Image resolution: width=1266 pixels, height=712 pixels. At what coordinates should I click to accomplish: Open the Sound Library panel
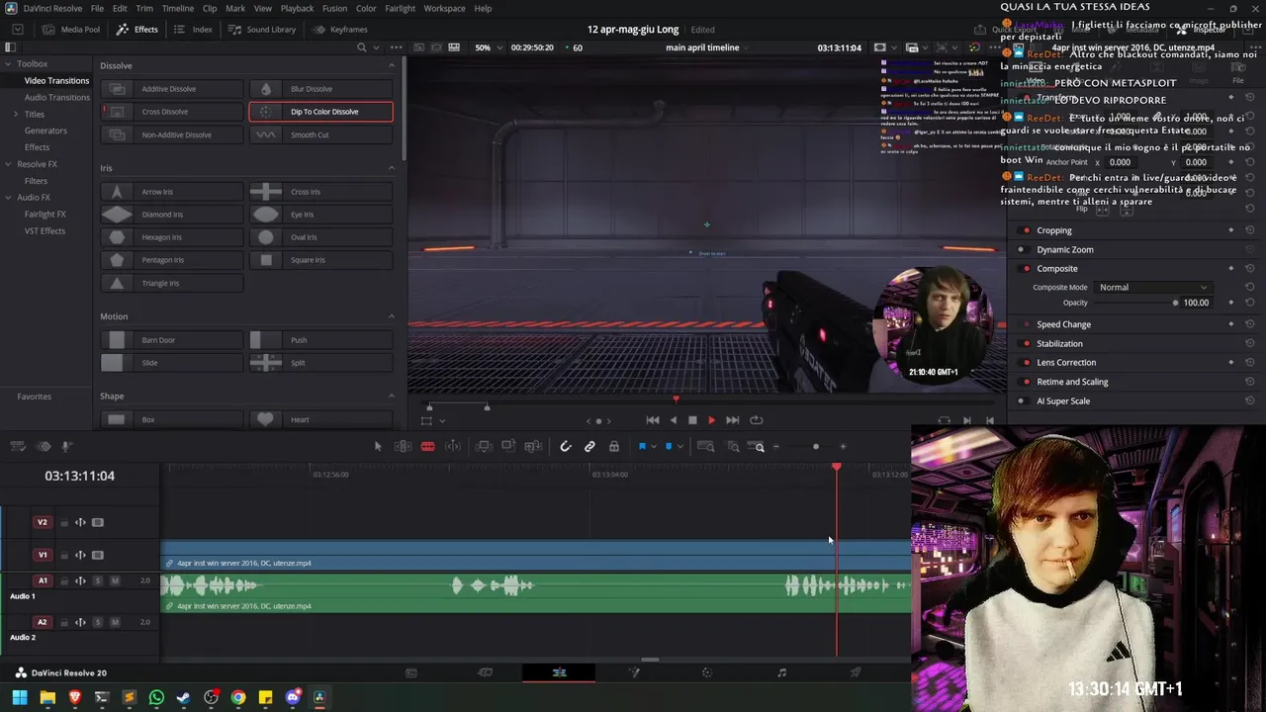coord(262,30)
